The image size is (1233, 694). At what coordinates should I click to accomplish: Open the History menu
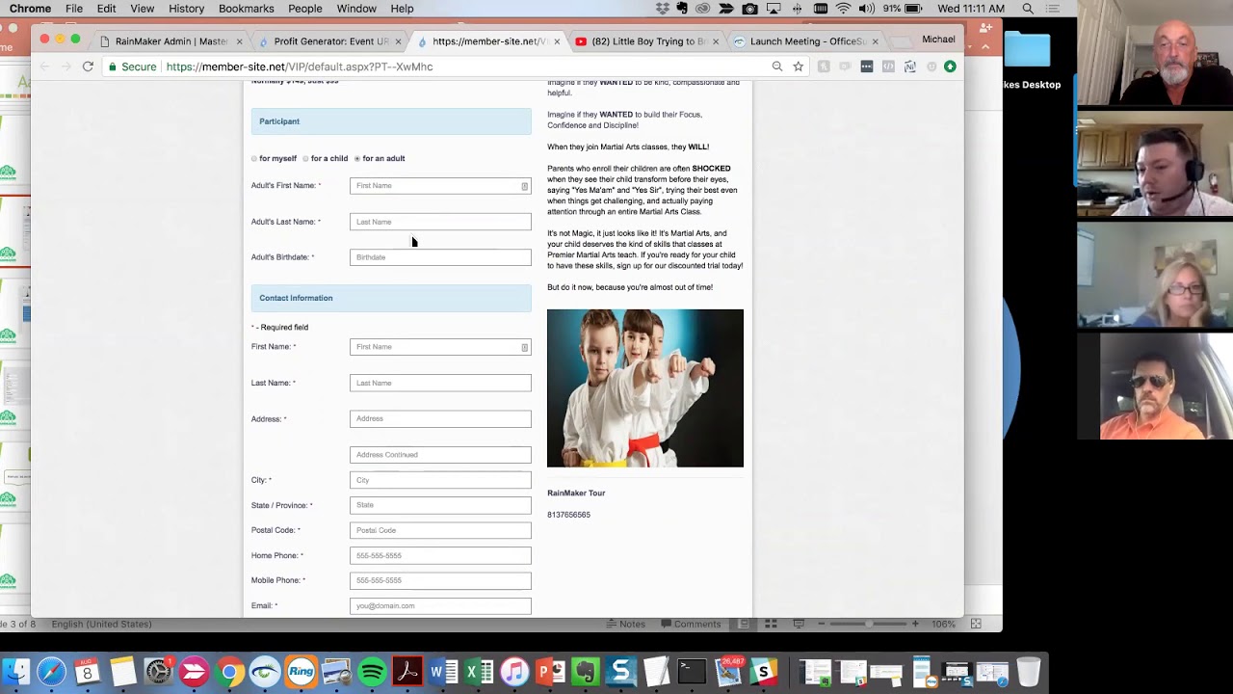tap(186, 9)
